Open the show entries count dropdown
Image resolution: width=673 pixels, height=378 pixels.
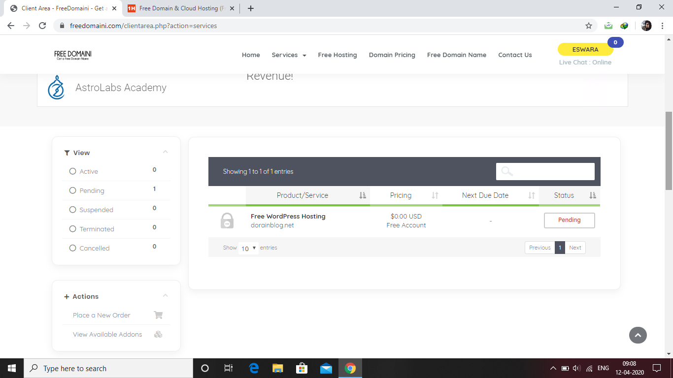[249, 248]
